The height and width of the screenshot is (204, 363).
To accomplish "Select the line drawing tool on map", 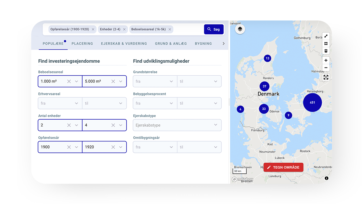I will (326, 36).
